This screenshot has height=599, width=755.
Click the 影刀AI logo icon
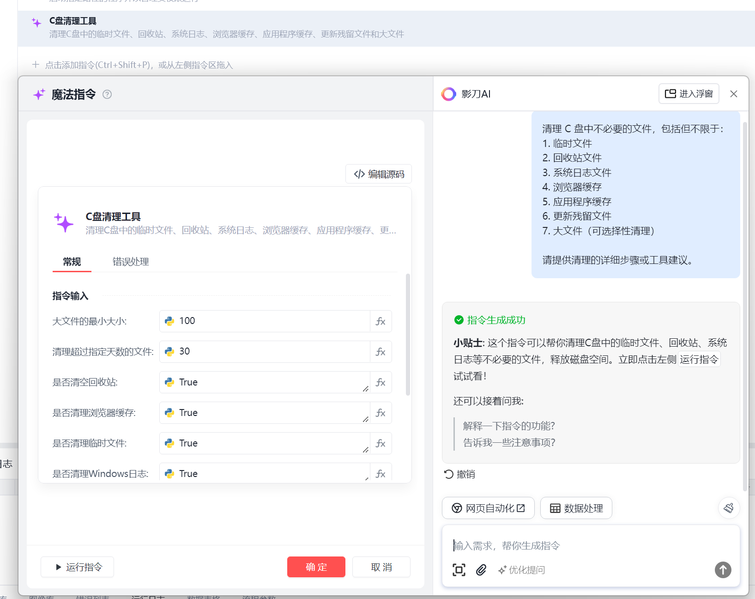click(448, 94)
